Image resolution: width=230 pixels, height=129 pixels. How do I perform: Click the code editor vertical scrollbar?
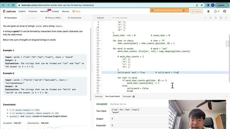click(229, 58)
